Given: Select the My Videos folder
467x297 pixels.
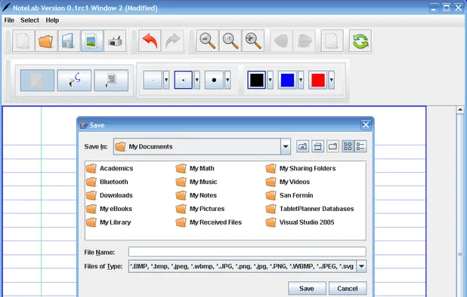Looking at the screenshot, I should [x=288, y=182].
